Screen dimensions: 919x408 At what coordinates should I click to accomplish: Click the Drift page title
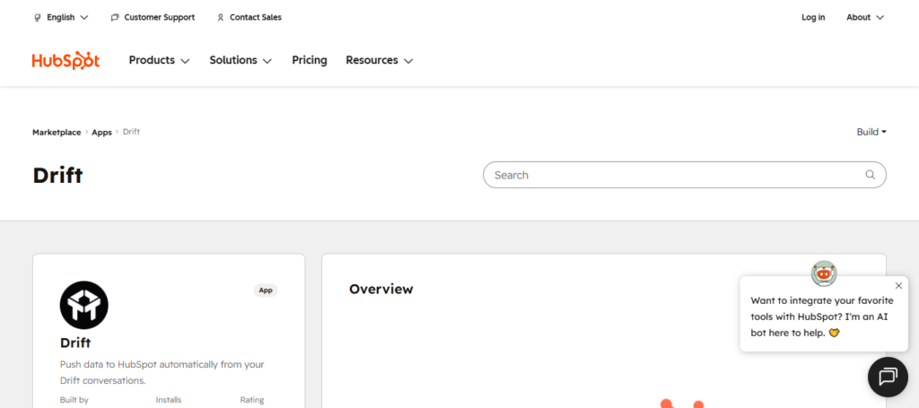[x=57, y=176]
